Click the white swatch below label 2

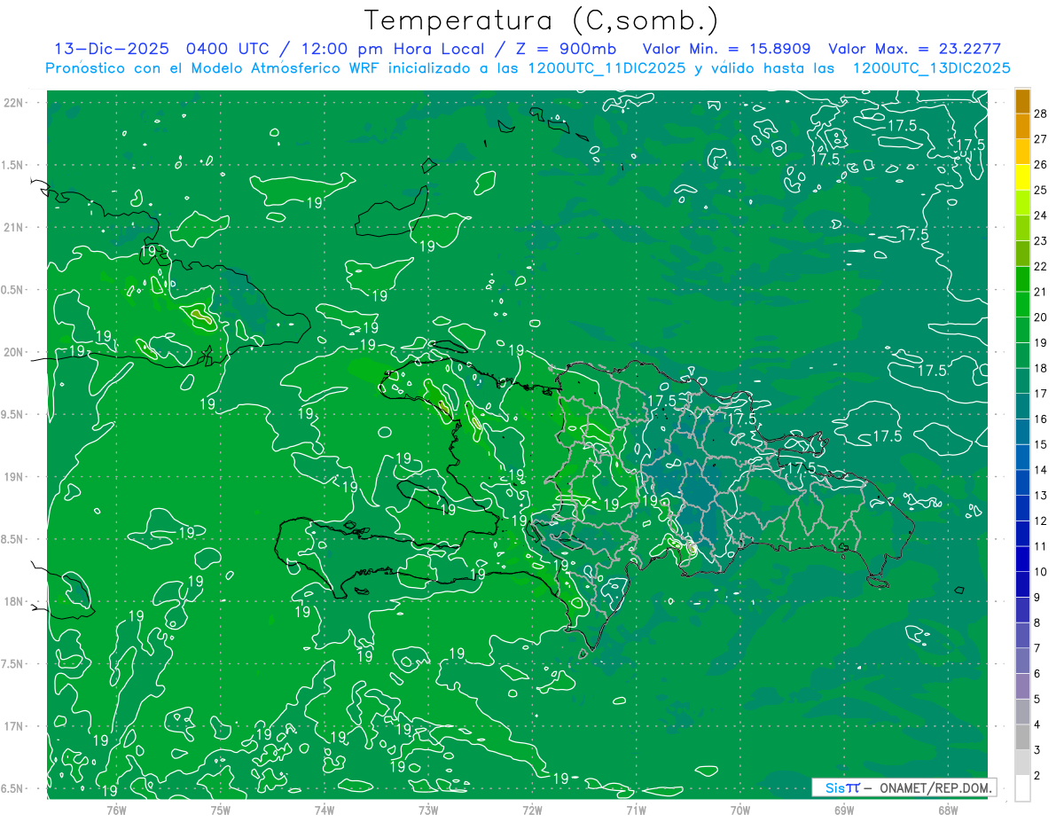click(x=1022, y=788)
